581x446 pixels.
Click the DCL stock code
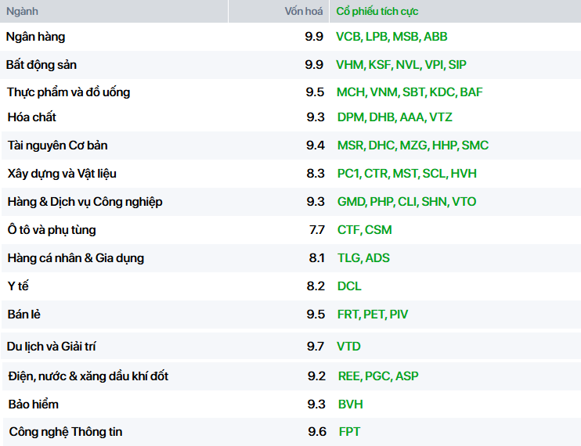[349, 286]
